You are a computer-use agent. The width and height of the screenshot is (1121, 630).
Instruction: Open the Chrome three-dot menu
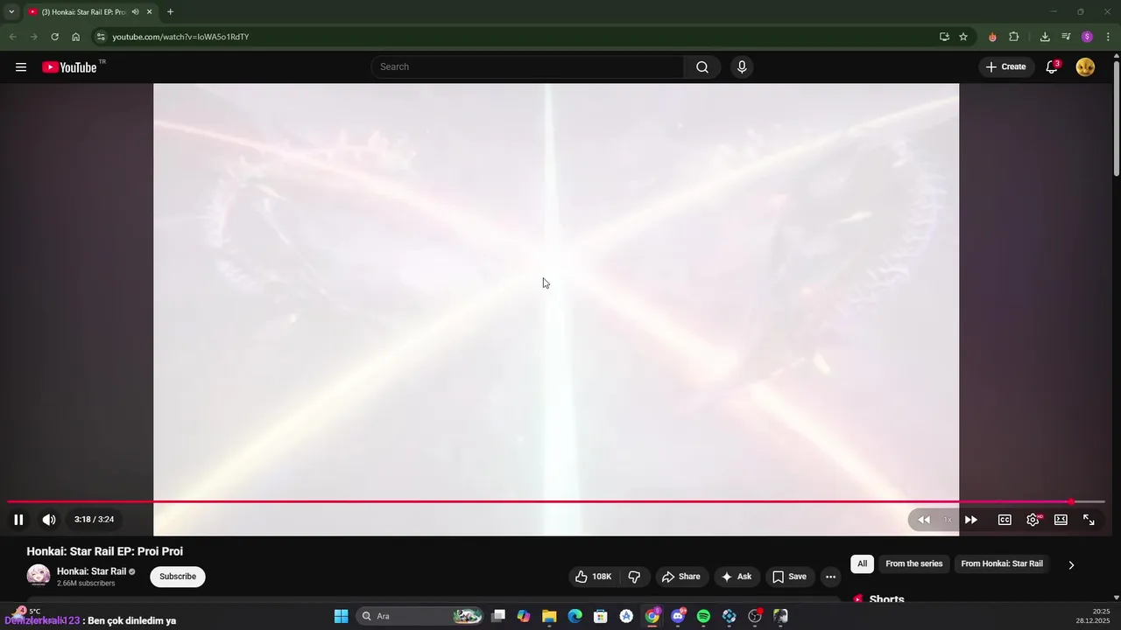point(1109,37)
